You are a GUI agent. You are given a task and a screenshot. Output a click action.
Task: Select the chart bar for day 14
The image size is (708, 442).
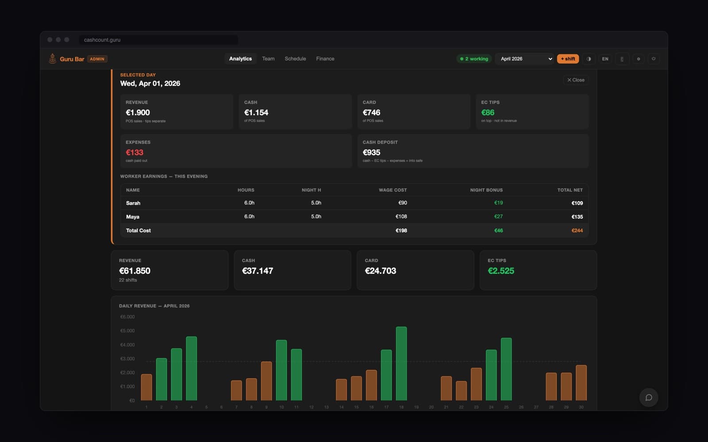tap(341, 390)
